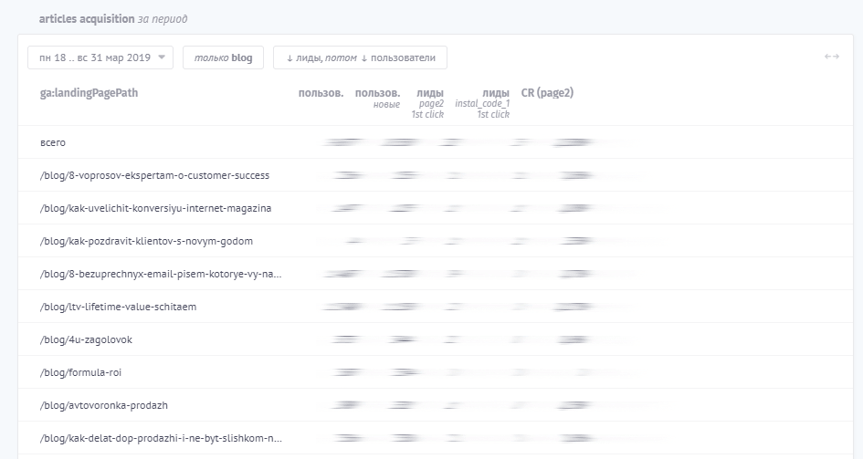Select the 'всего' totals row
This screenshot has width=863, height=459.
(53, 142)
